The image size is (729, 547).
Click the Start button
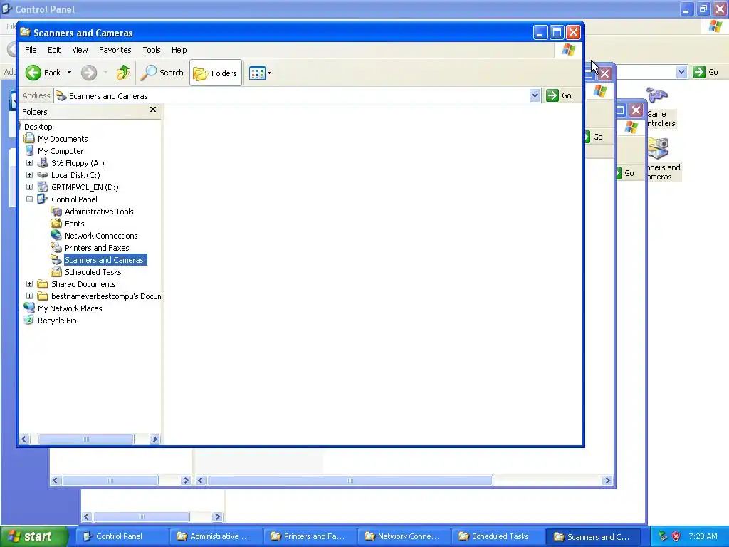34,536
